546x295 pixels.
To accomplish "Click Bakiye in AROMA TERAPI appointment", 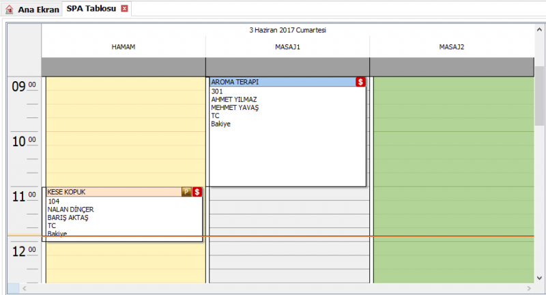I will pyautogui.click(x=220, y=124).
